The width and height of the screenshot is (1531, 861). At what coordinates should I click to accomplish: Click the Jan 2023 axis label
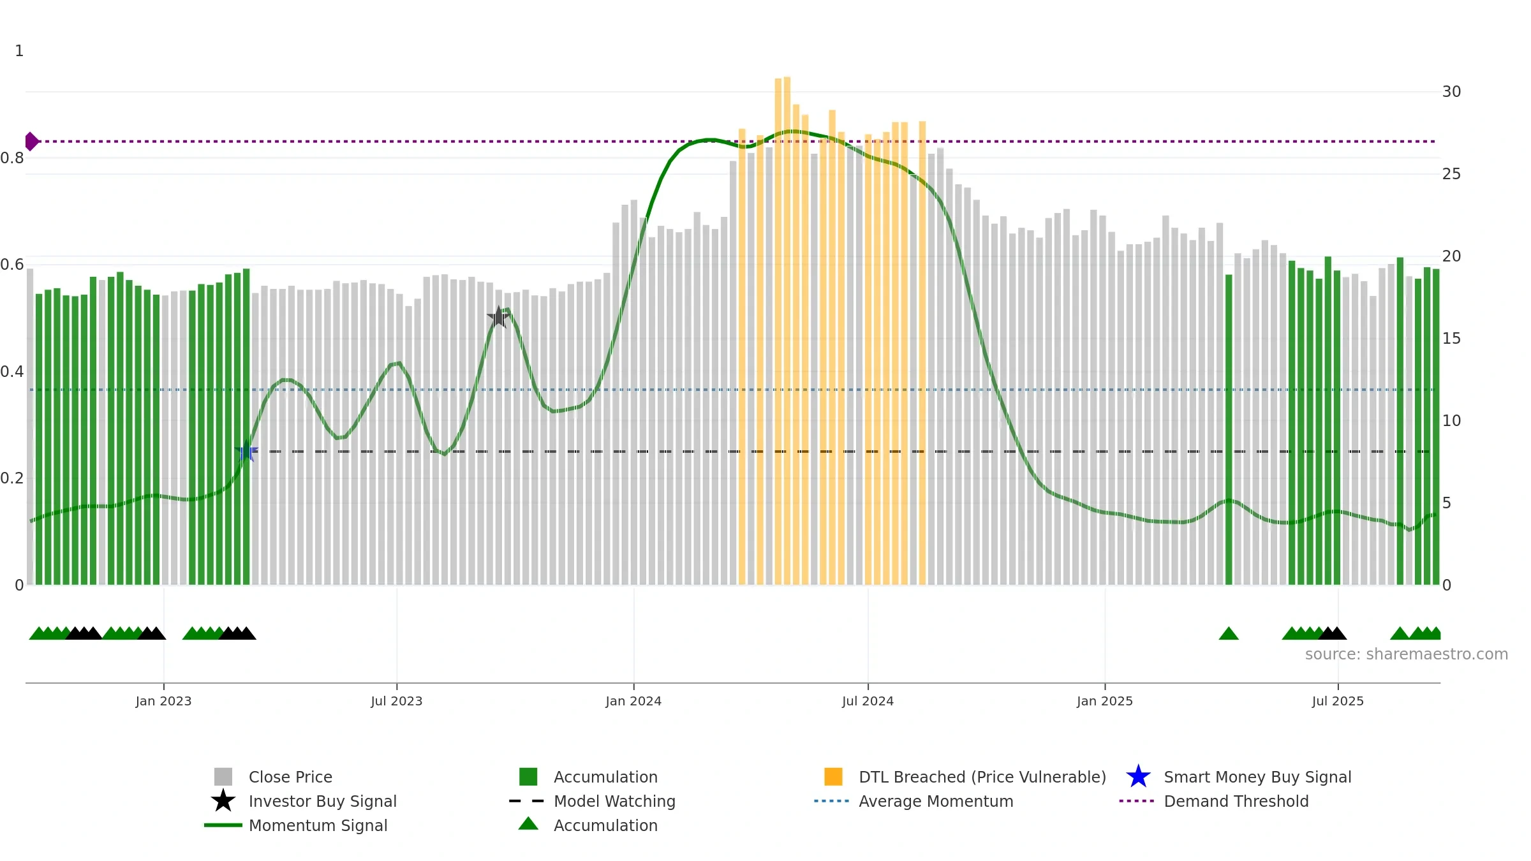[x=163, y=702]
